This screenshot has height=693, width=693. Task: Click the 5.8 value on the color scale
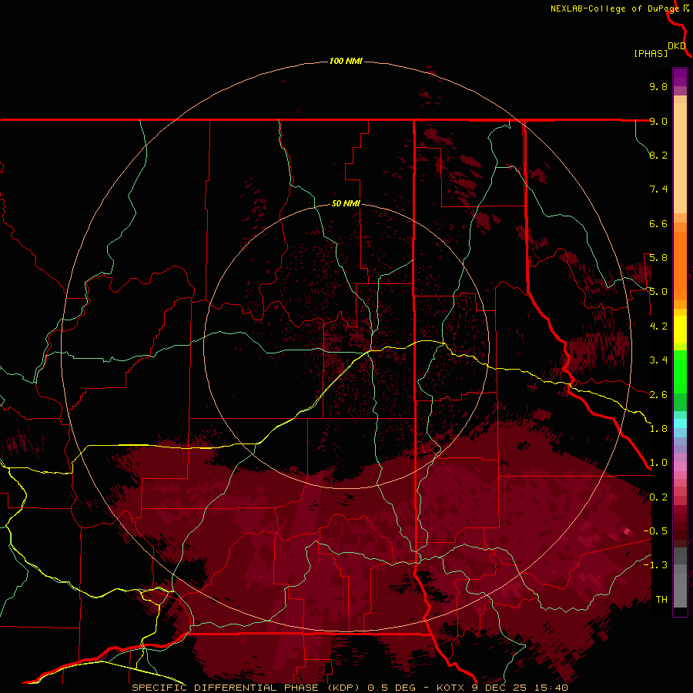click(x=658, y=258)
